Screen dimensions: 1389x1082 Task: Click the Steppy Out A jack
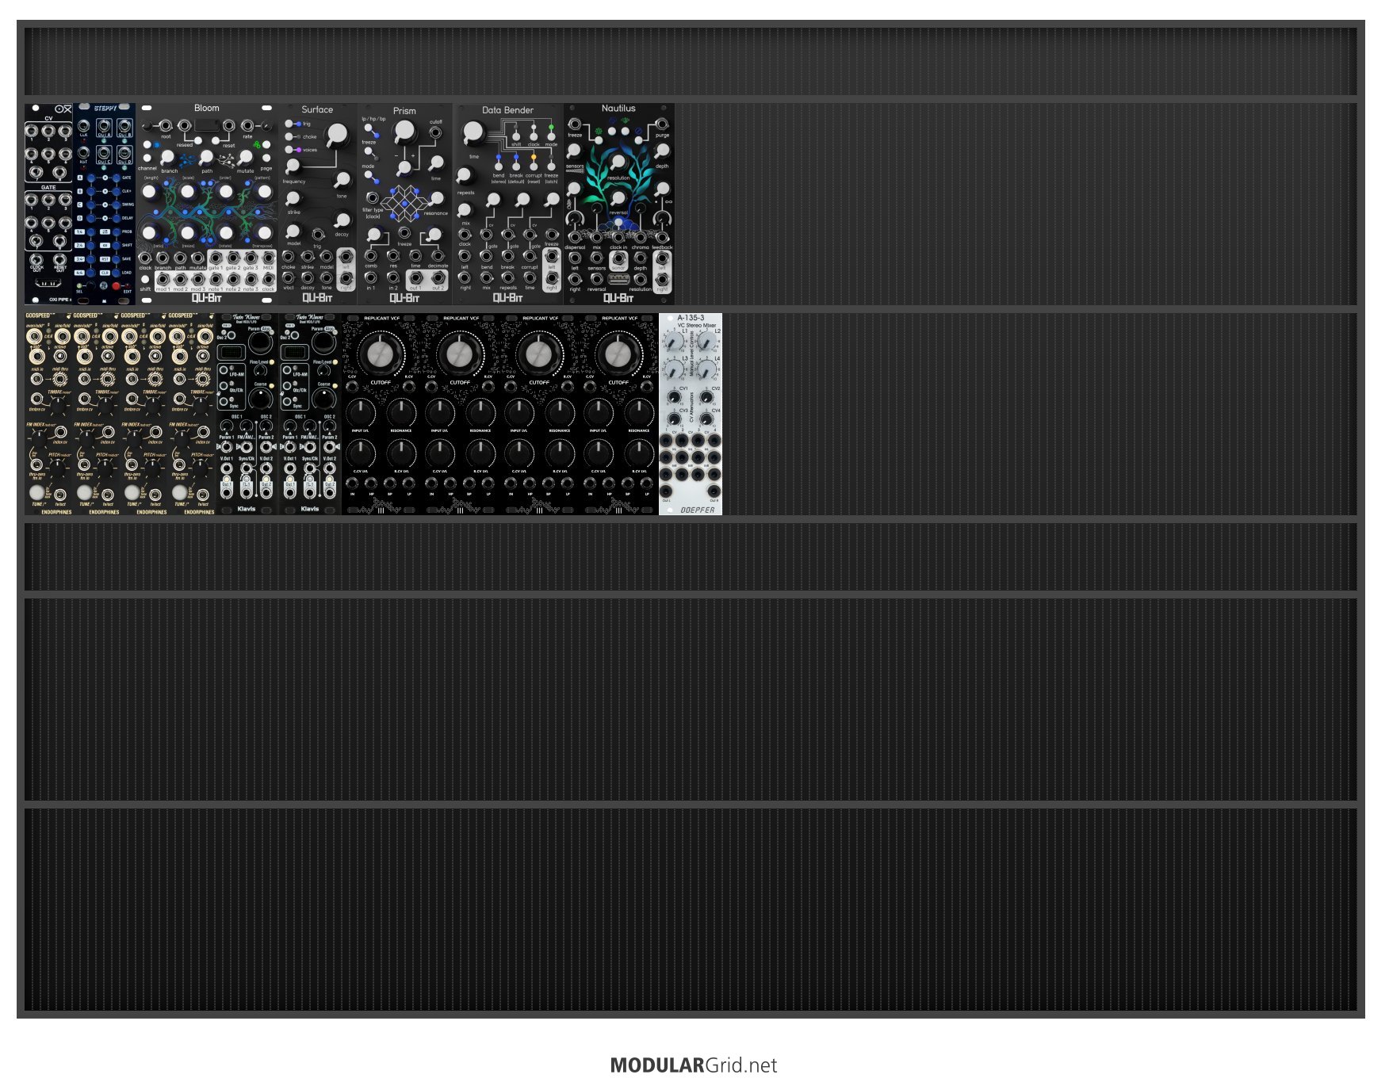105,126
